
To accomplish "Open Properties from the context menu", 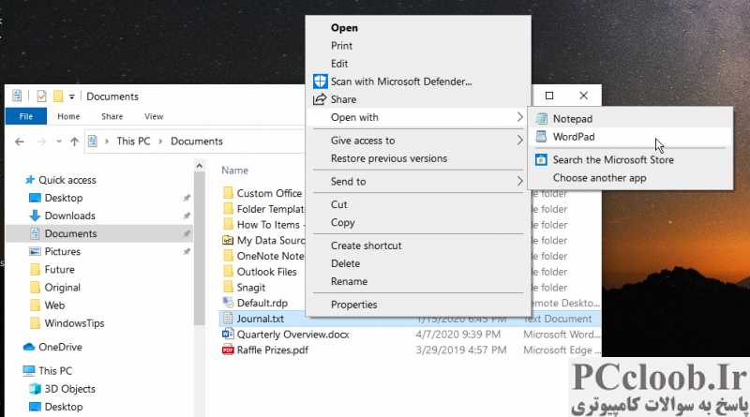I will click(x=354, y=305).
